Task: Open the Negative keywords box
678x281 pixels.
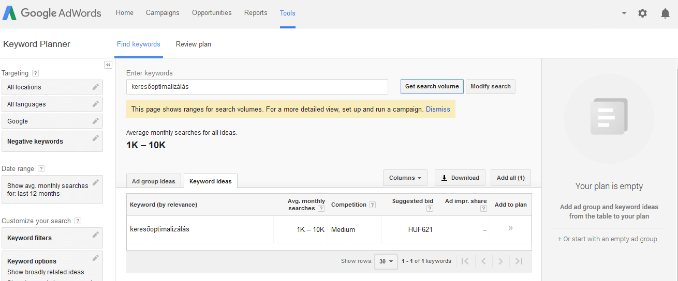Action: [52, 141]
